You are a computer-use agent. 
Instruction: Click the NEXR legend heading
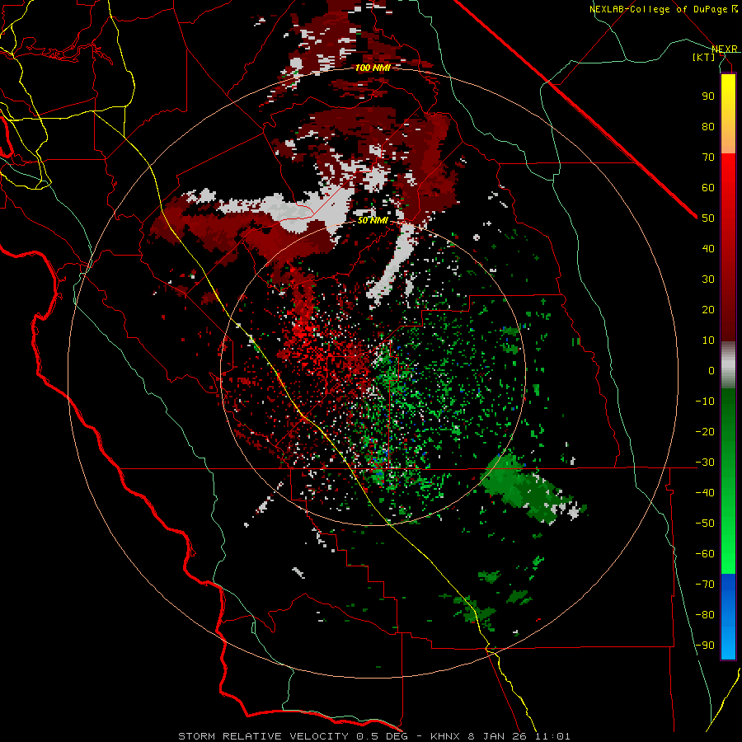[725, 49]
